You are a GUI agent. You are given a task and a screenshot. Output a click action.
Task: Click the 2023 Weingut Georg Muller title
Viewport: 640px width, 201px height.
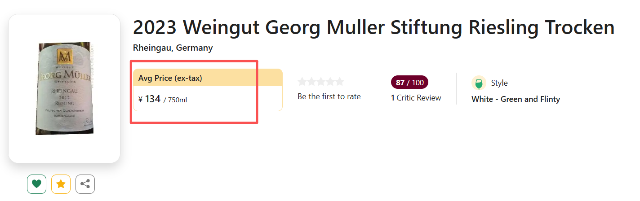click(x=373, y=28)
